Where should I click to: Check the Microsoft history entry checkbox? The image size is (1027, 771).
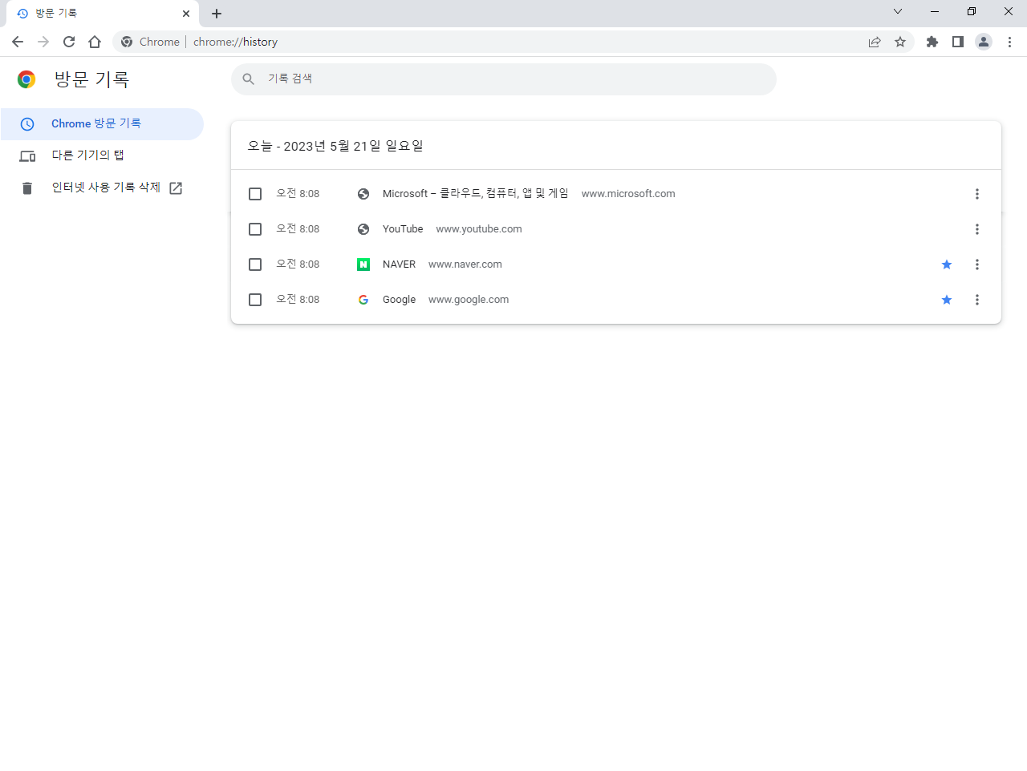(255, 194)
